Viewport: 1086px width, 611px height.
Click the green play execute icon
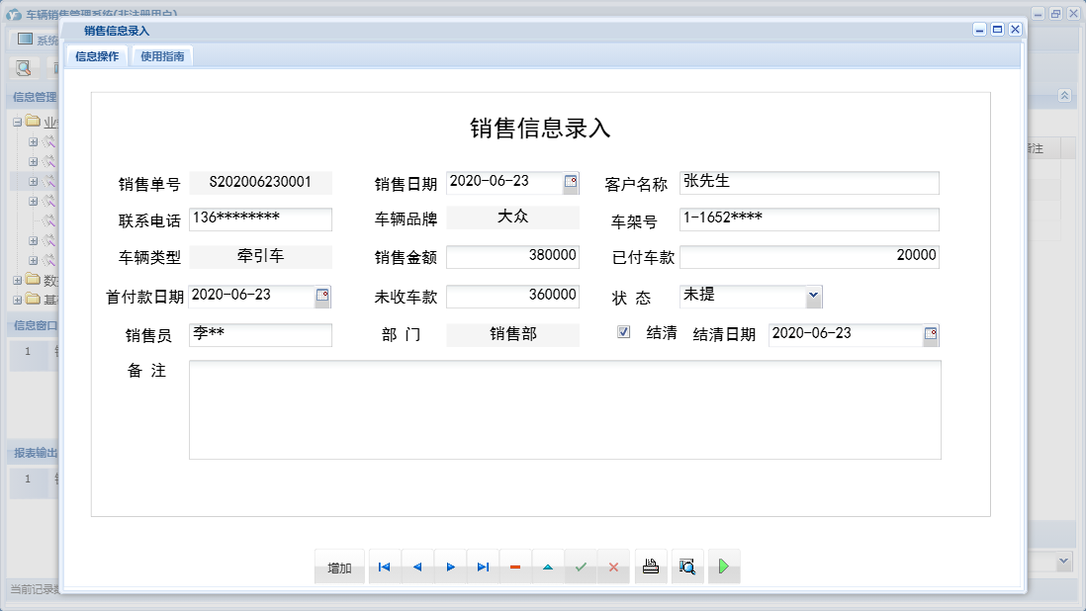723,567
